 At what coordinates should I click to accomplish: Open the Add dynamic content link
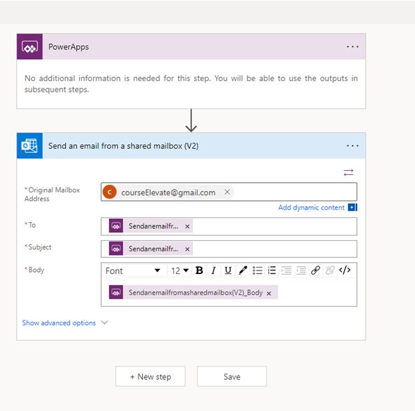[311, 207]
